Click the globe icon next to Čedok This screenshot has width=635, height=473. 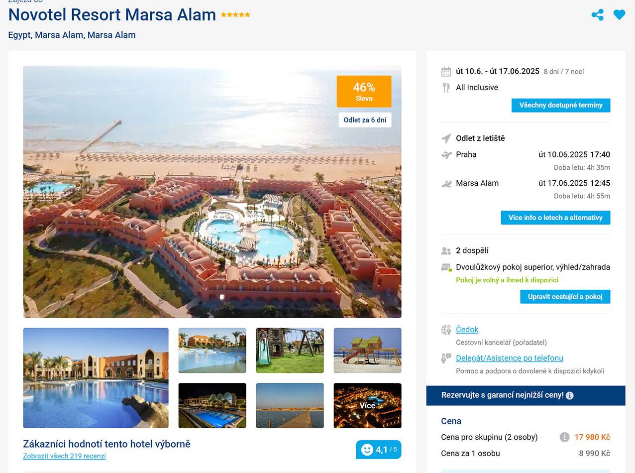[446, 330]
